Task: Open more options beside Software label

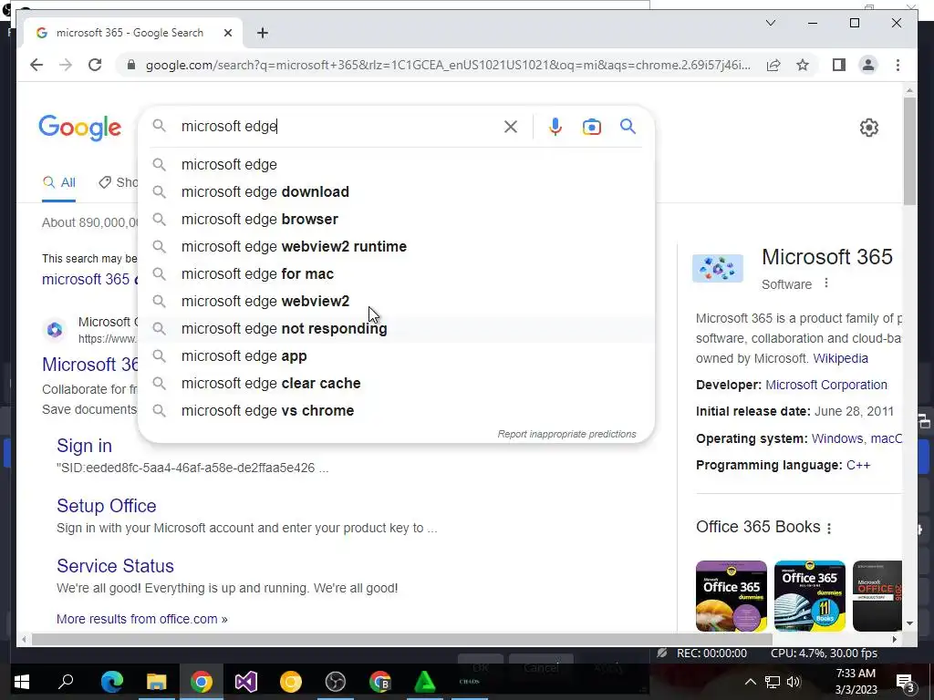Action: click(826, 283)
